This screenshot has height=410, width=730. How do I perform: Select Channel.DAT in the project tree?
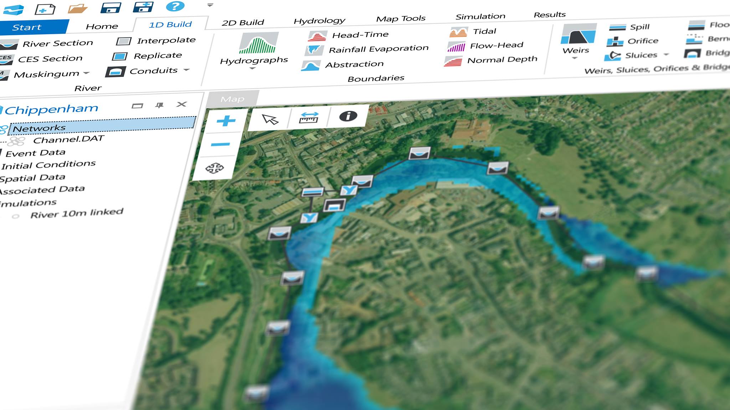click(68, 139)
